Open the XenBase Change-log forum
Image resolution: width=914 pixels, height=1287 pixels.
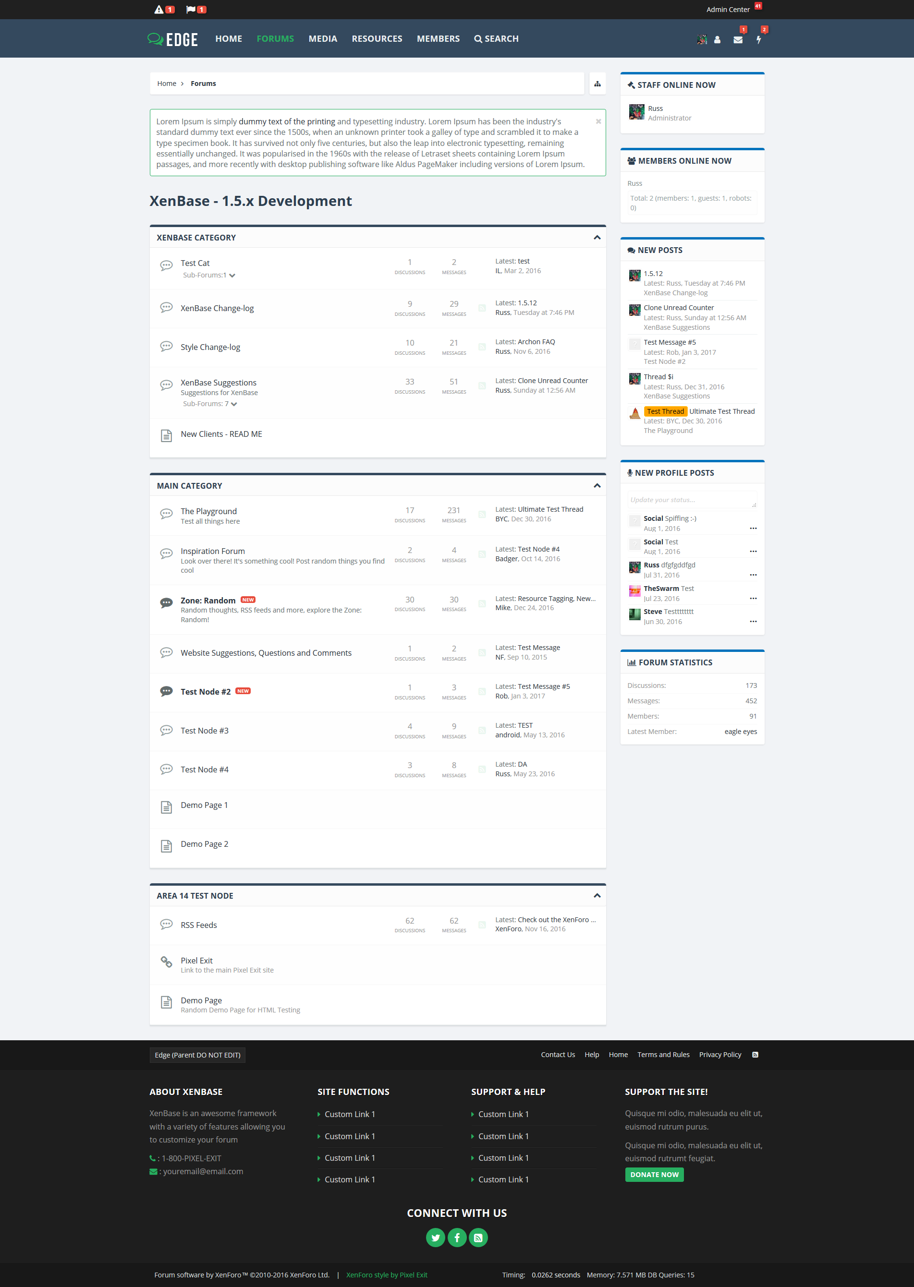pos(217,308)
